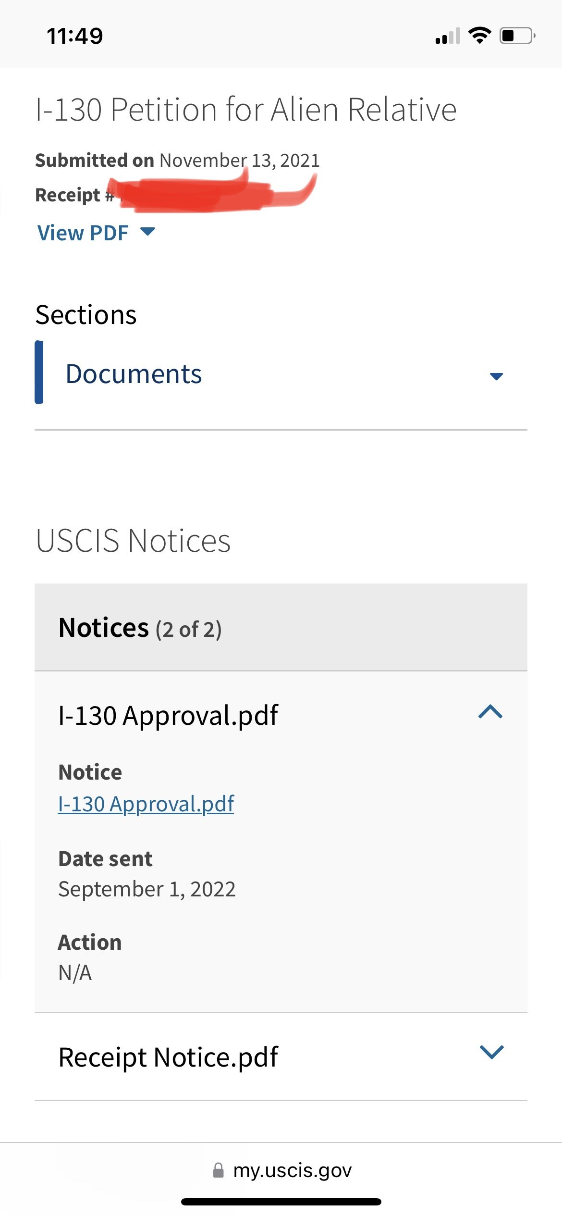Tap the lock icon beside my.uscis.gov
Image resolution: width=562 pixels, height=1217 pixels.
(x=219, y=1170)
